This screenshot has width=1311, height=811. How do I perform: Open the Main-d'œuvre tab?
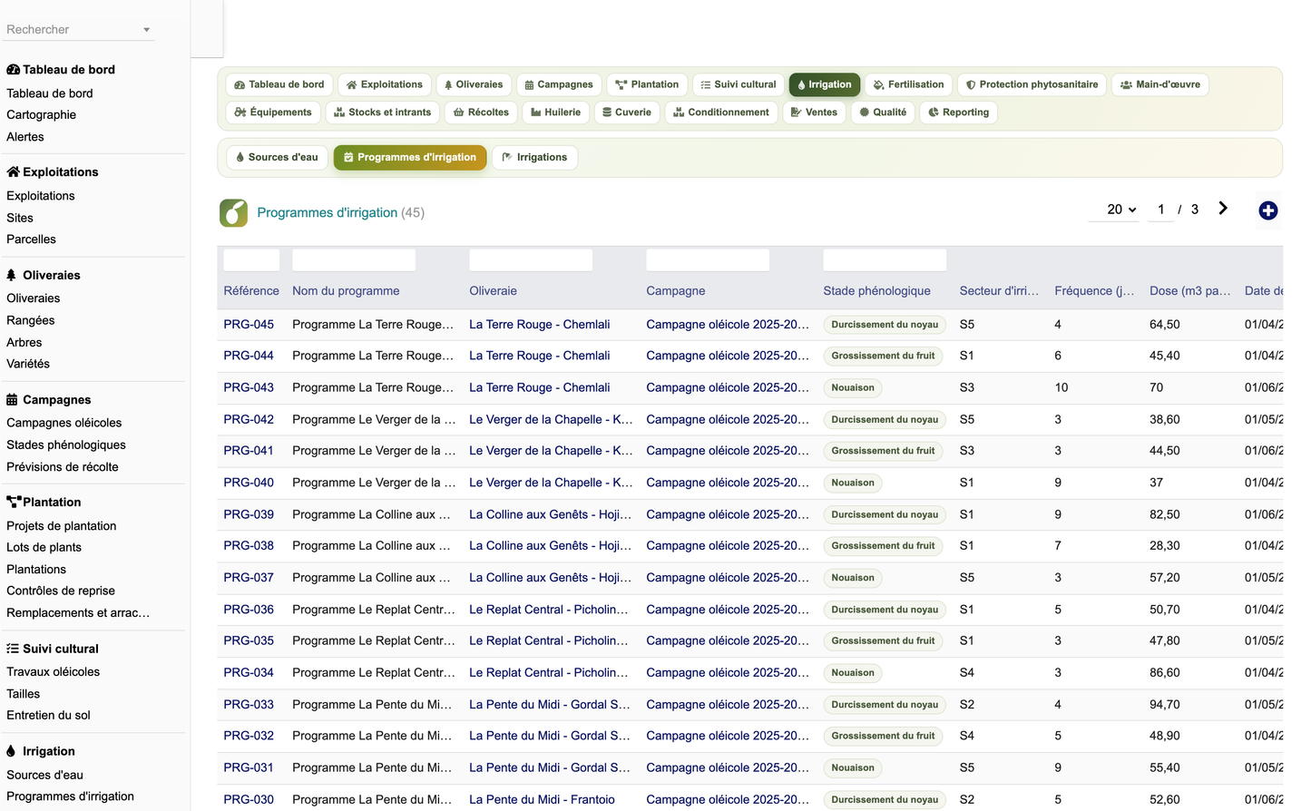pyautogui.click(x=1159, y=84)
